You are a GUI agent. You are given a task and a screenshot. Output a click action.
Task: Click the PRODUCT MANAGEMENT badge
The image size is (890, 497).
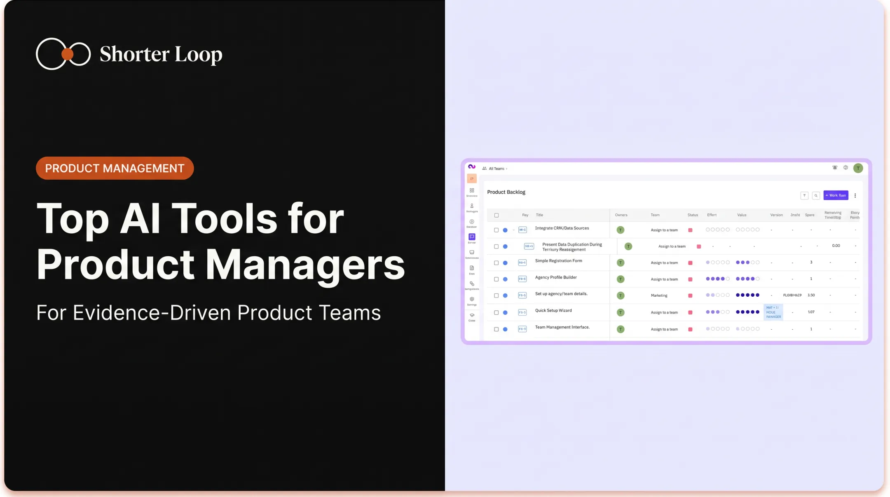pyautogui.click(x=115, y=168)
